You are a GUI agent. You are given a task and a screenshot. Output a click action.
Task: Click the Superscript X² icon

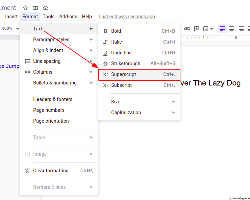click(105, 74)
